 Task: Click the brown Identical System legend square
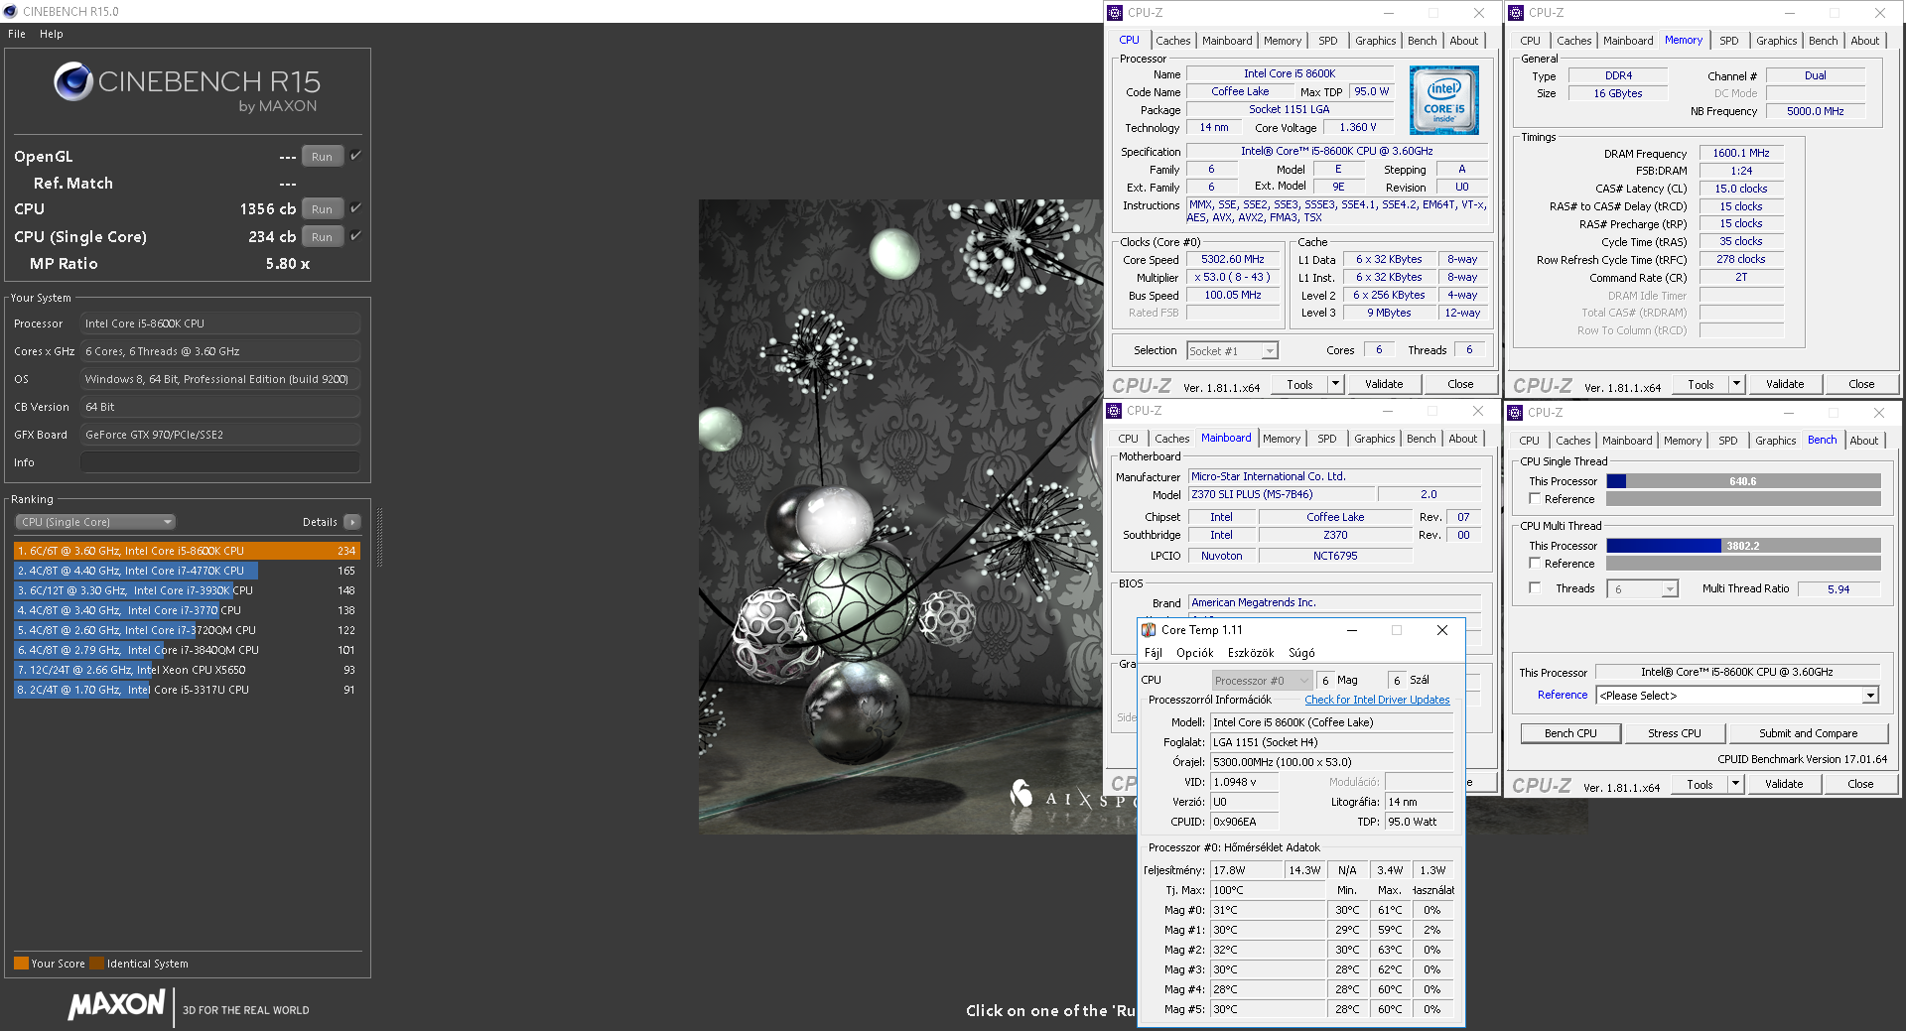coord(96,964)
